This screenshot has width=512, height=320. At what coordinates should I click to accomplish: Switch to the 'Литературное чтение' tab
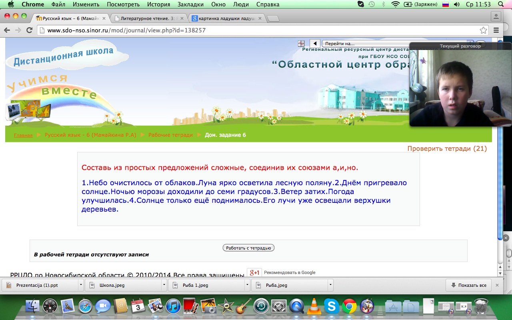(x=148, y=18)
